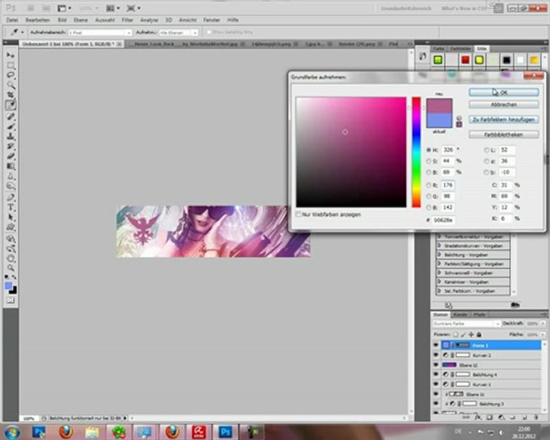Viewport: 550px width, 440px height.
Task: Select the Rectangular Marquee tool
Action: pyautogui.click(x=10, y=65)
